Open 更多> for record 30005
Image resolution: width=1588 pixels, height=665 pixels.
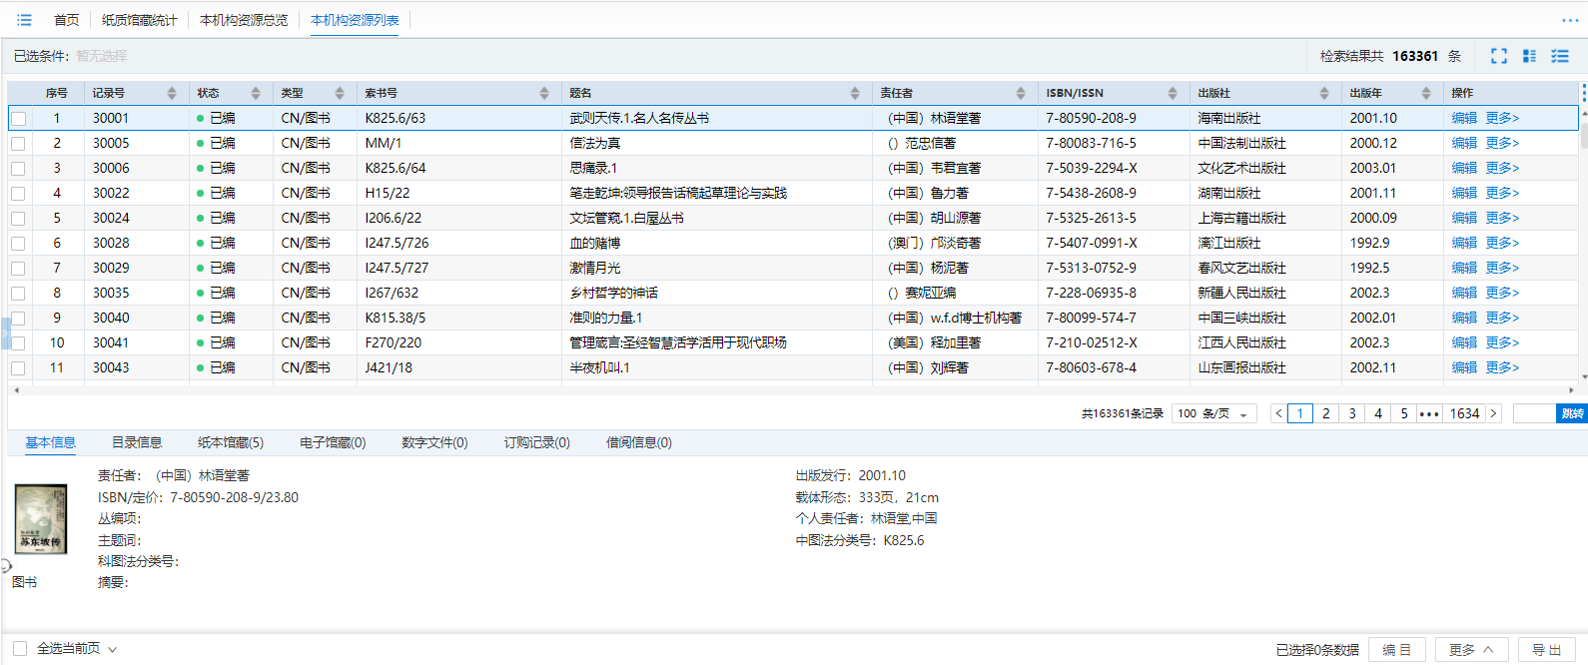click(1502, 143)
